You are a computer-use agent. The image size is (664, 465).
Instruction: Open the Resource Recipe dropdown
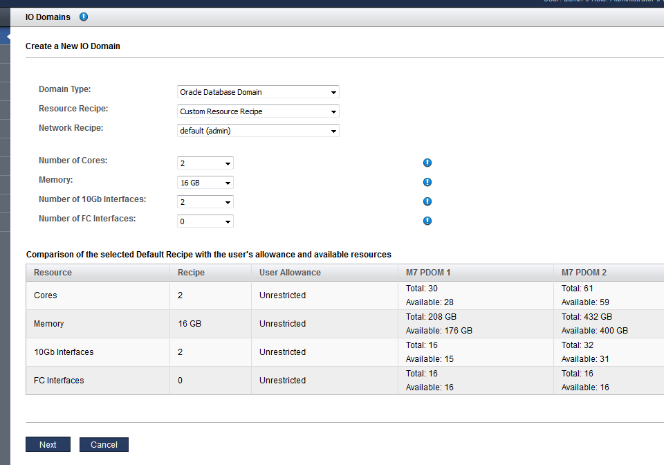[258, 111]
